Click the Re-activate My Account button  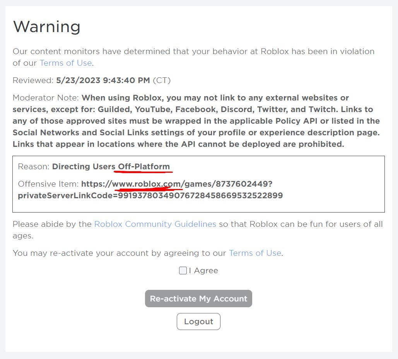pyautogui.click(x=198, y=299)
